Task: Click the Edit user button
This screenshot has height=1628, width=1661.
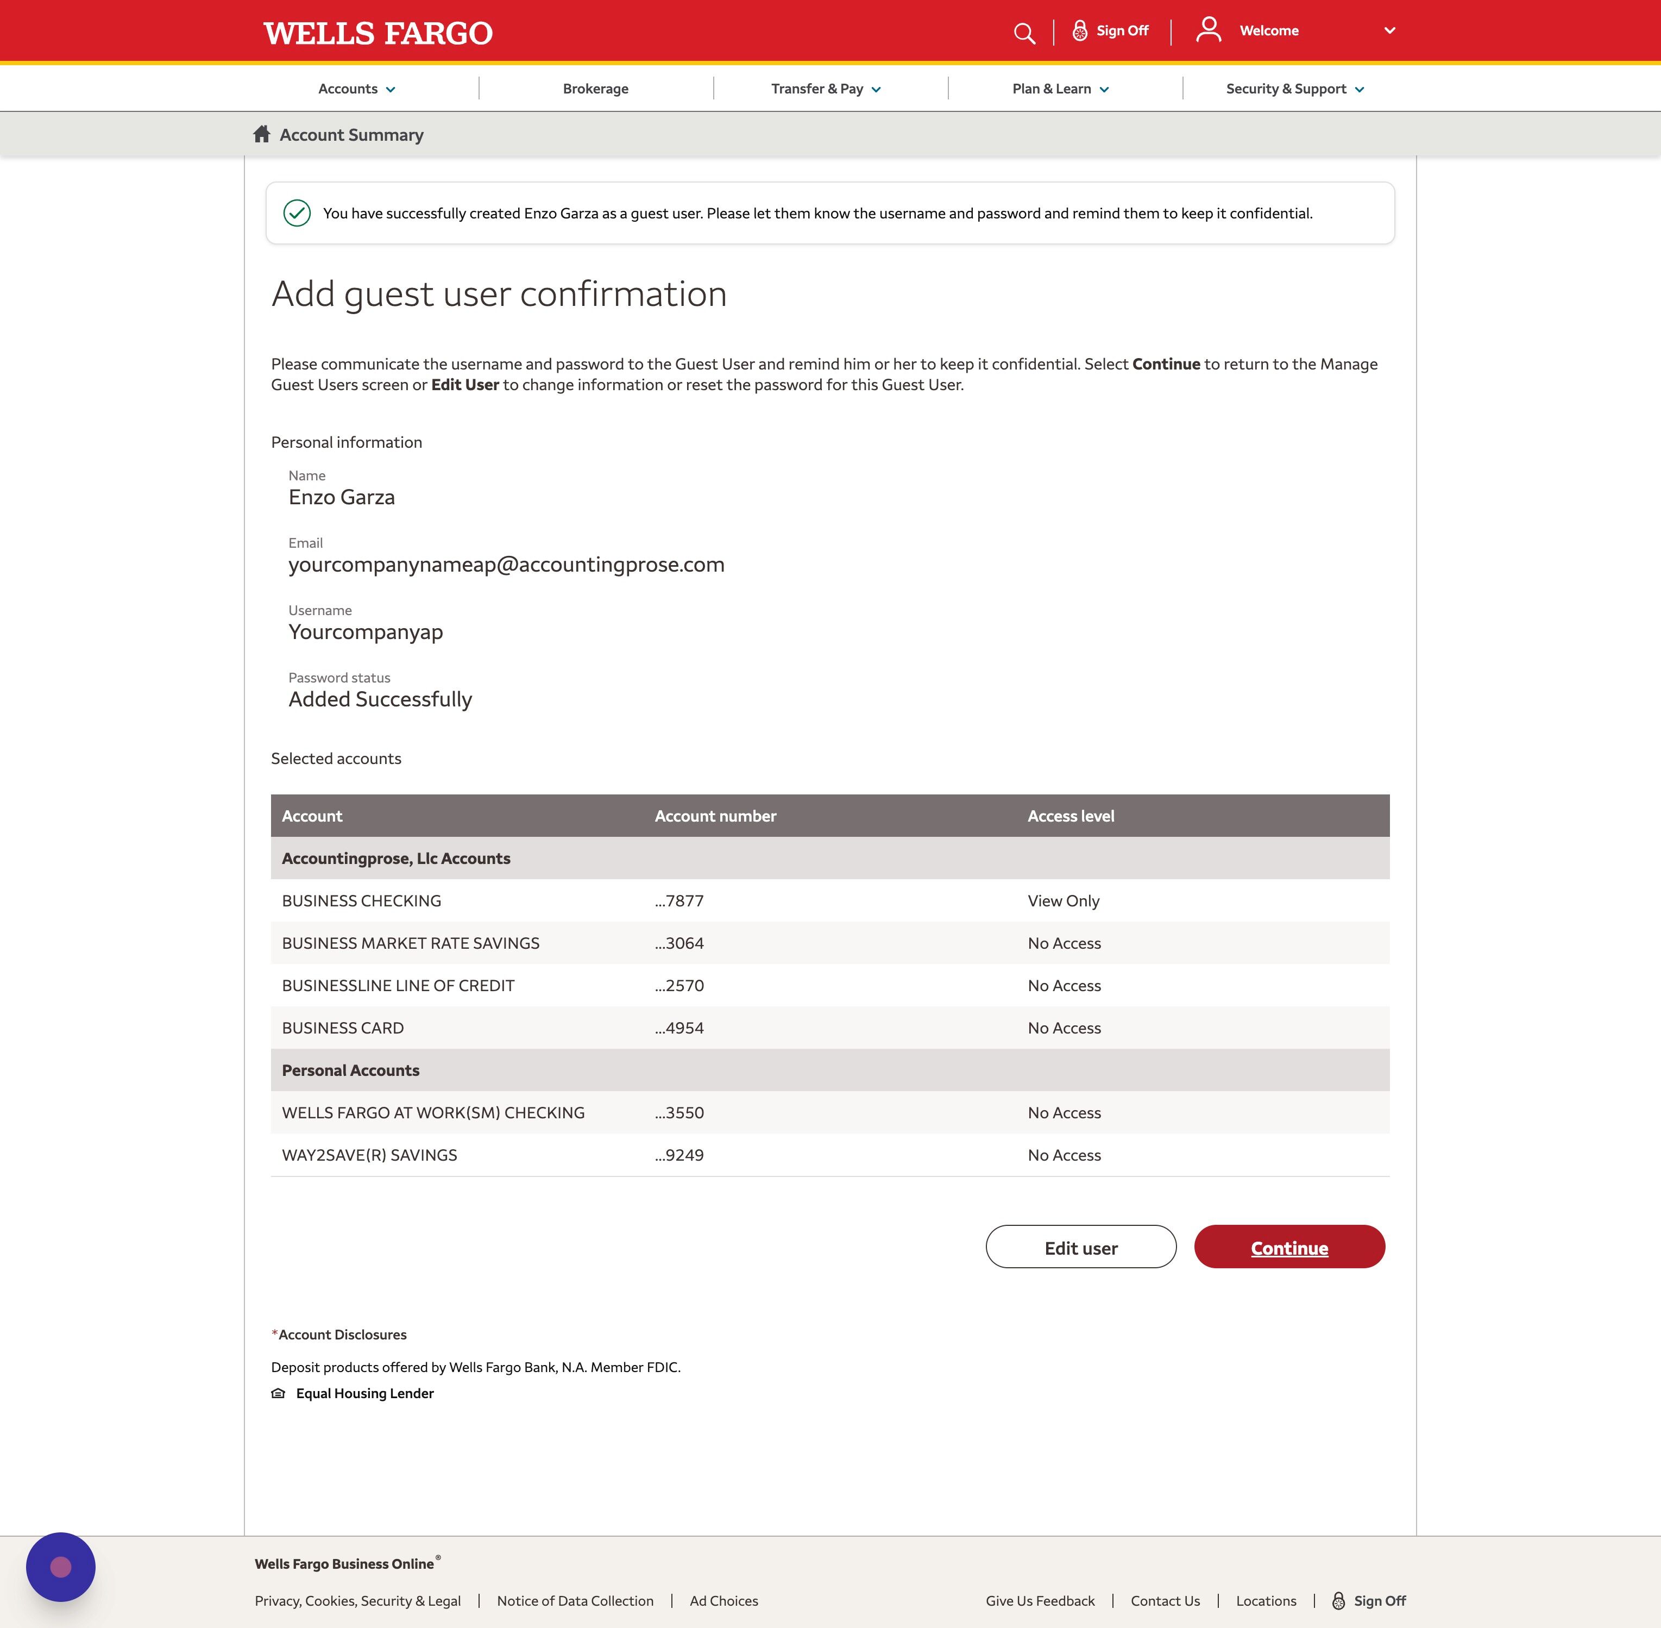Action: [x=1080, y=1247]
